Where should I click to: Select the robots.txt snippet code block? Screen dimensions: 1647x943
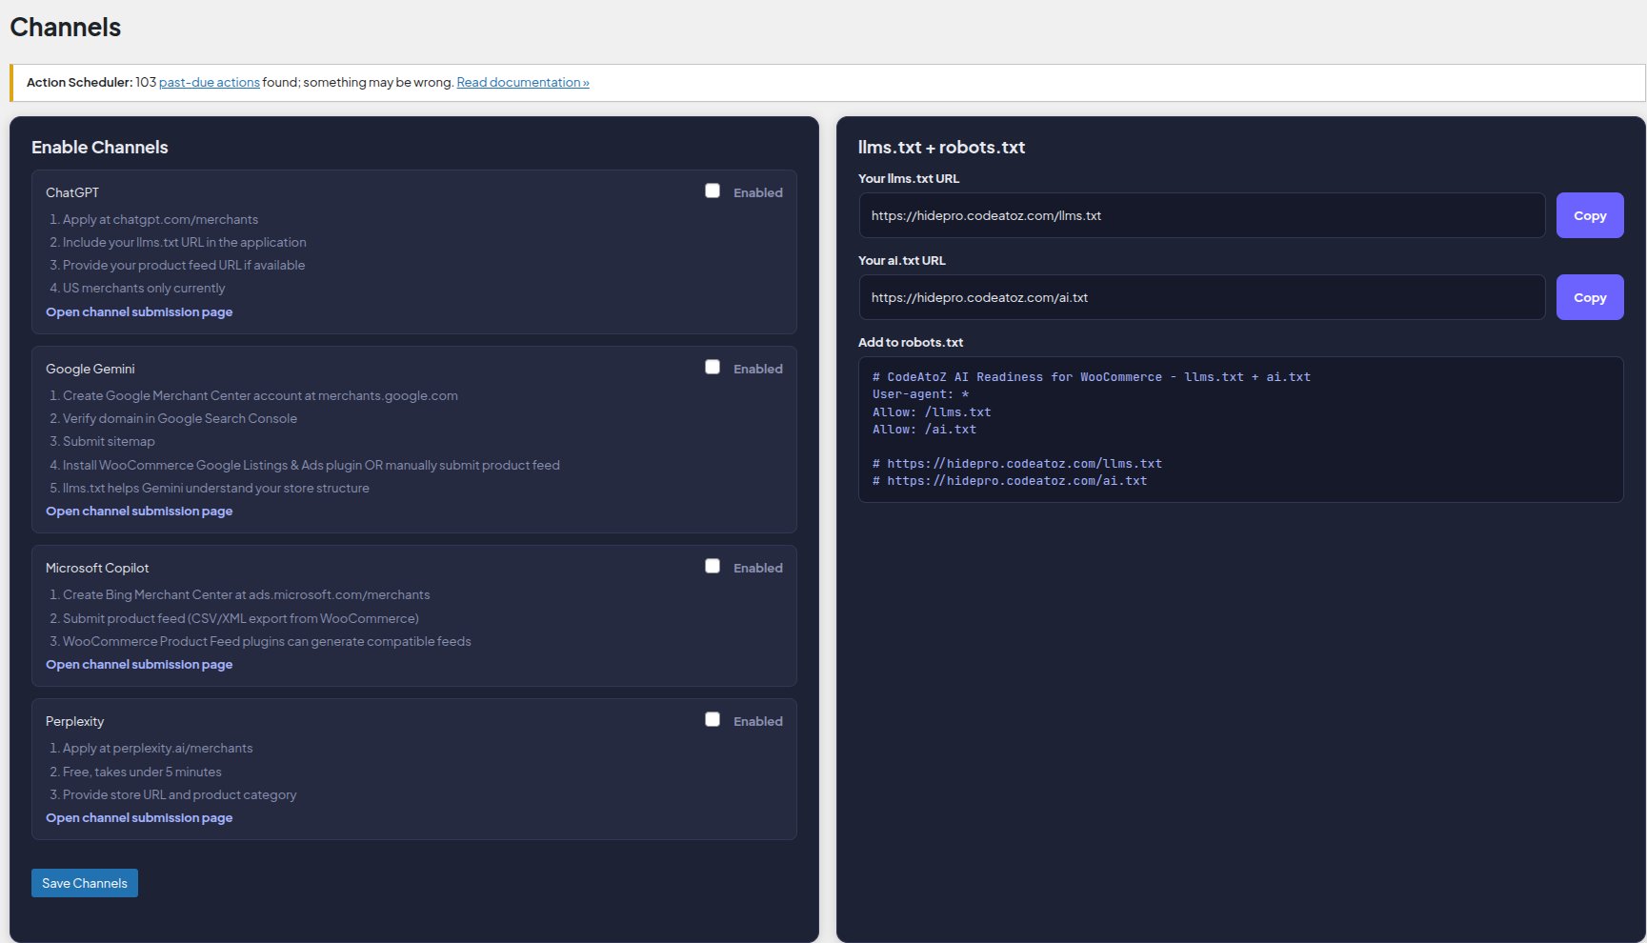click(x=1239, y=429)
